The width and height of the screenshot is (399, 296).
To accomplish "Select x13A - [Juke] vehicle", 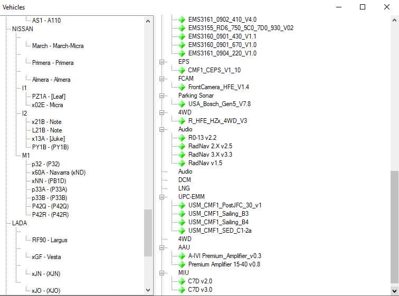I will (49, 139).
